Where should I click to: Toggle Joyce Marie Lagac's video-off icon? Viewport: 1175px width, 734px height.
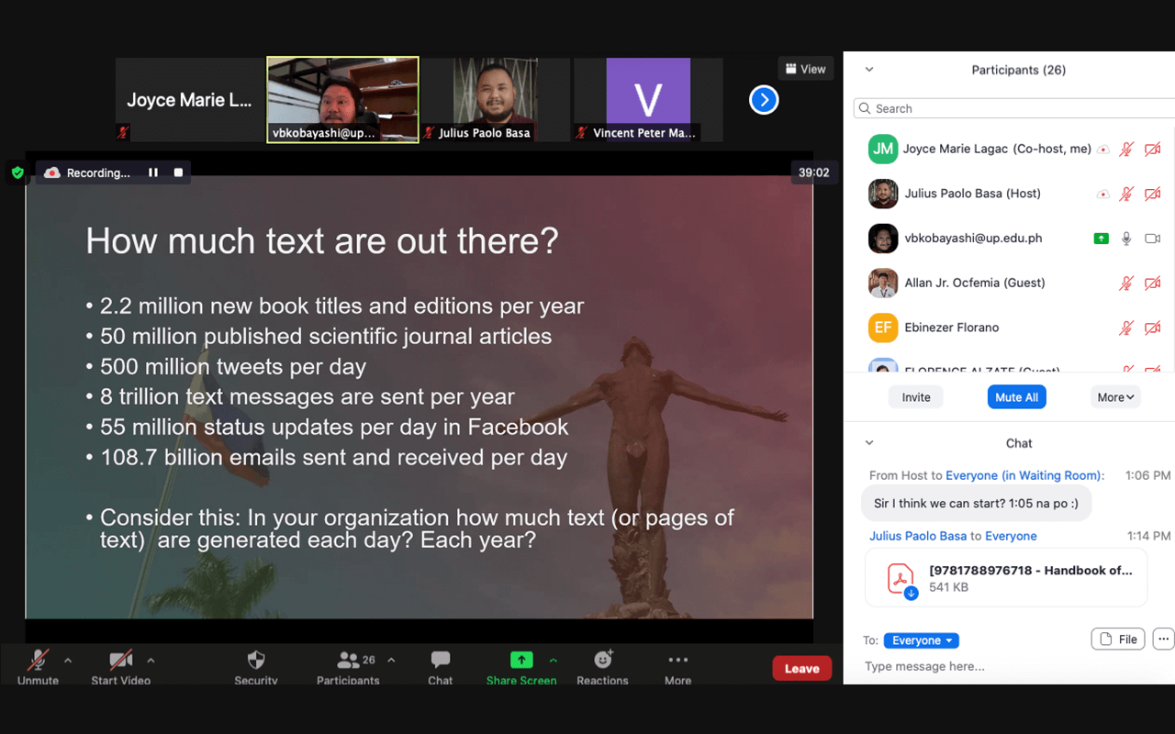tap(1153, 149)
